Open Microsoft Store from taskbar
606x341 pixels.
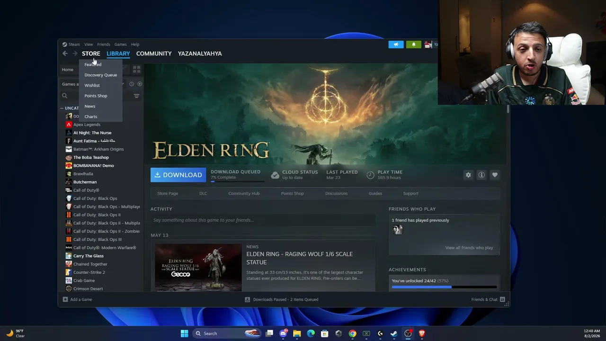click(x=325, y=333)
